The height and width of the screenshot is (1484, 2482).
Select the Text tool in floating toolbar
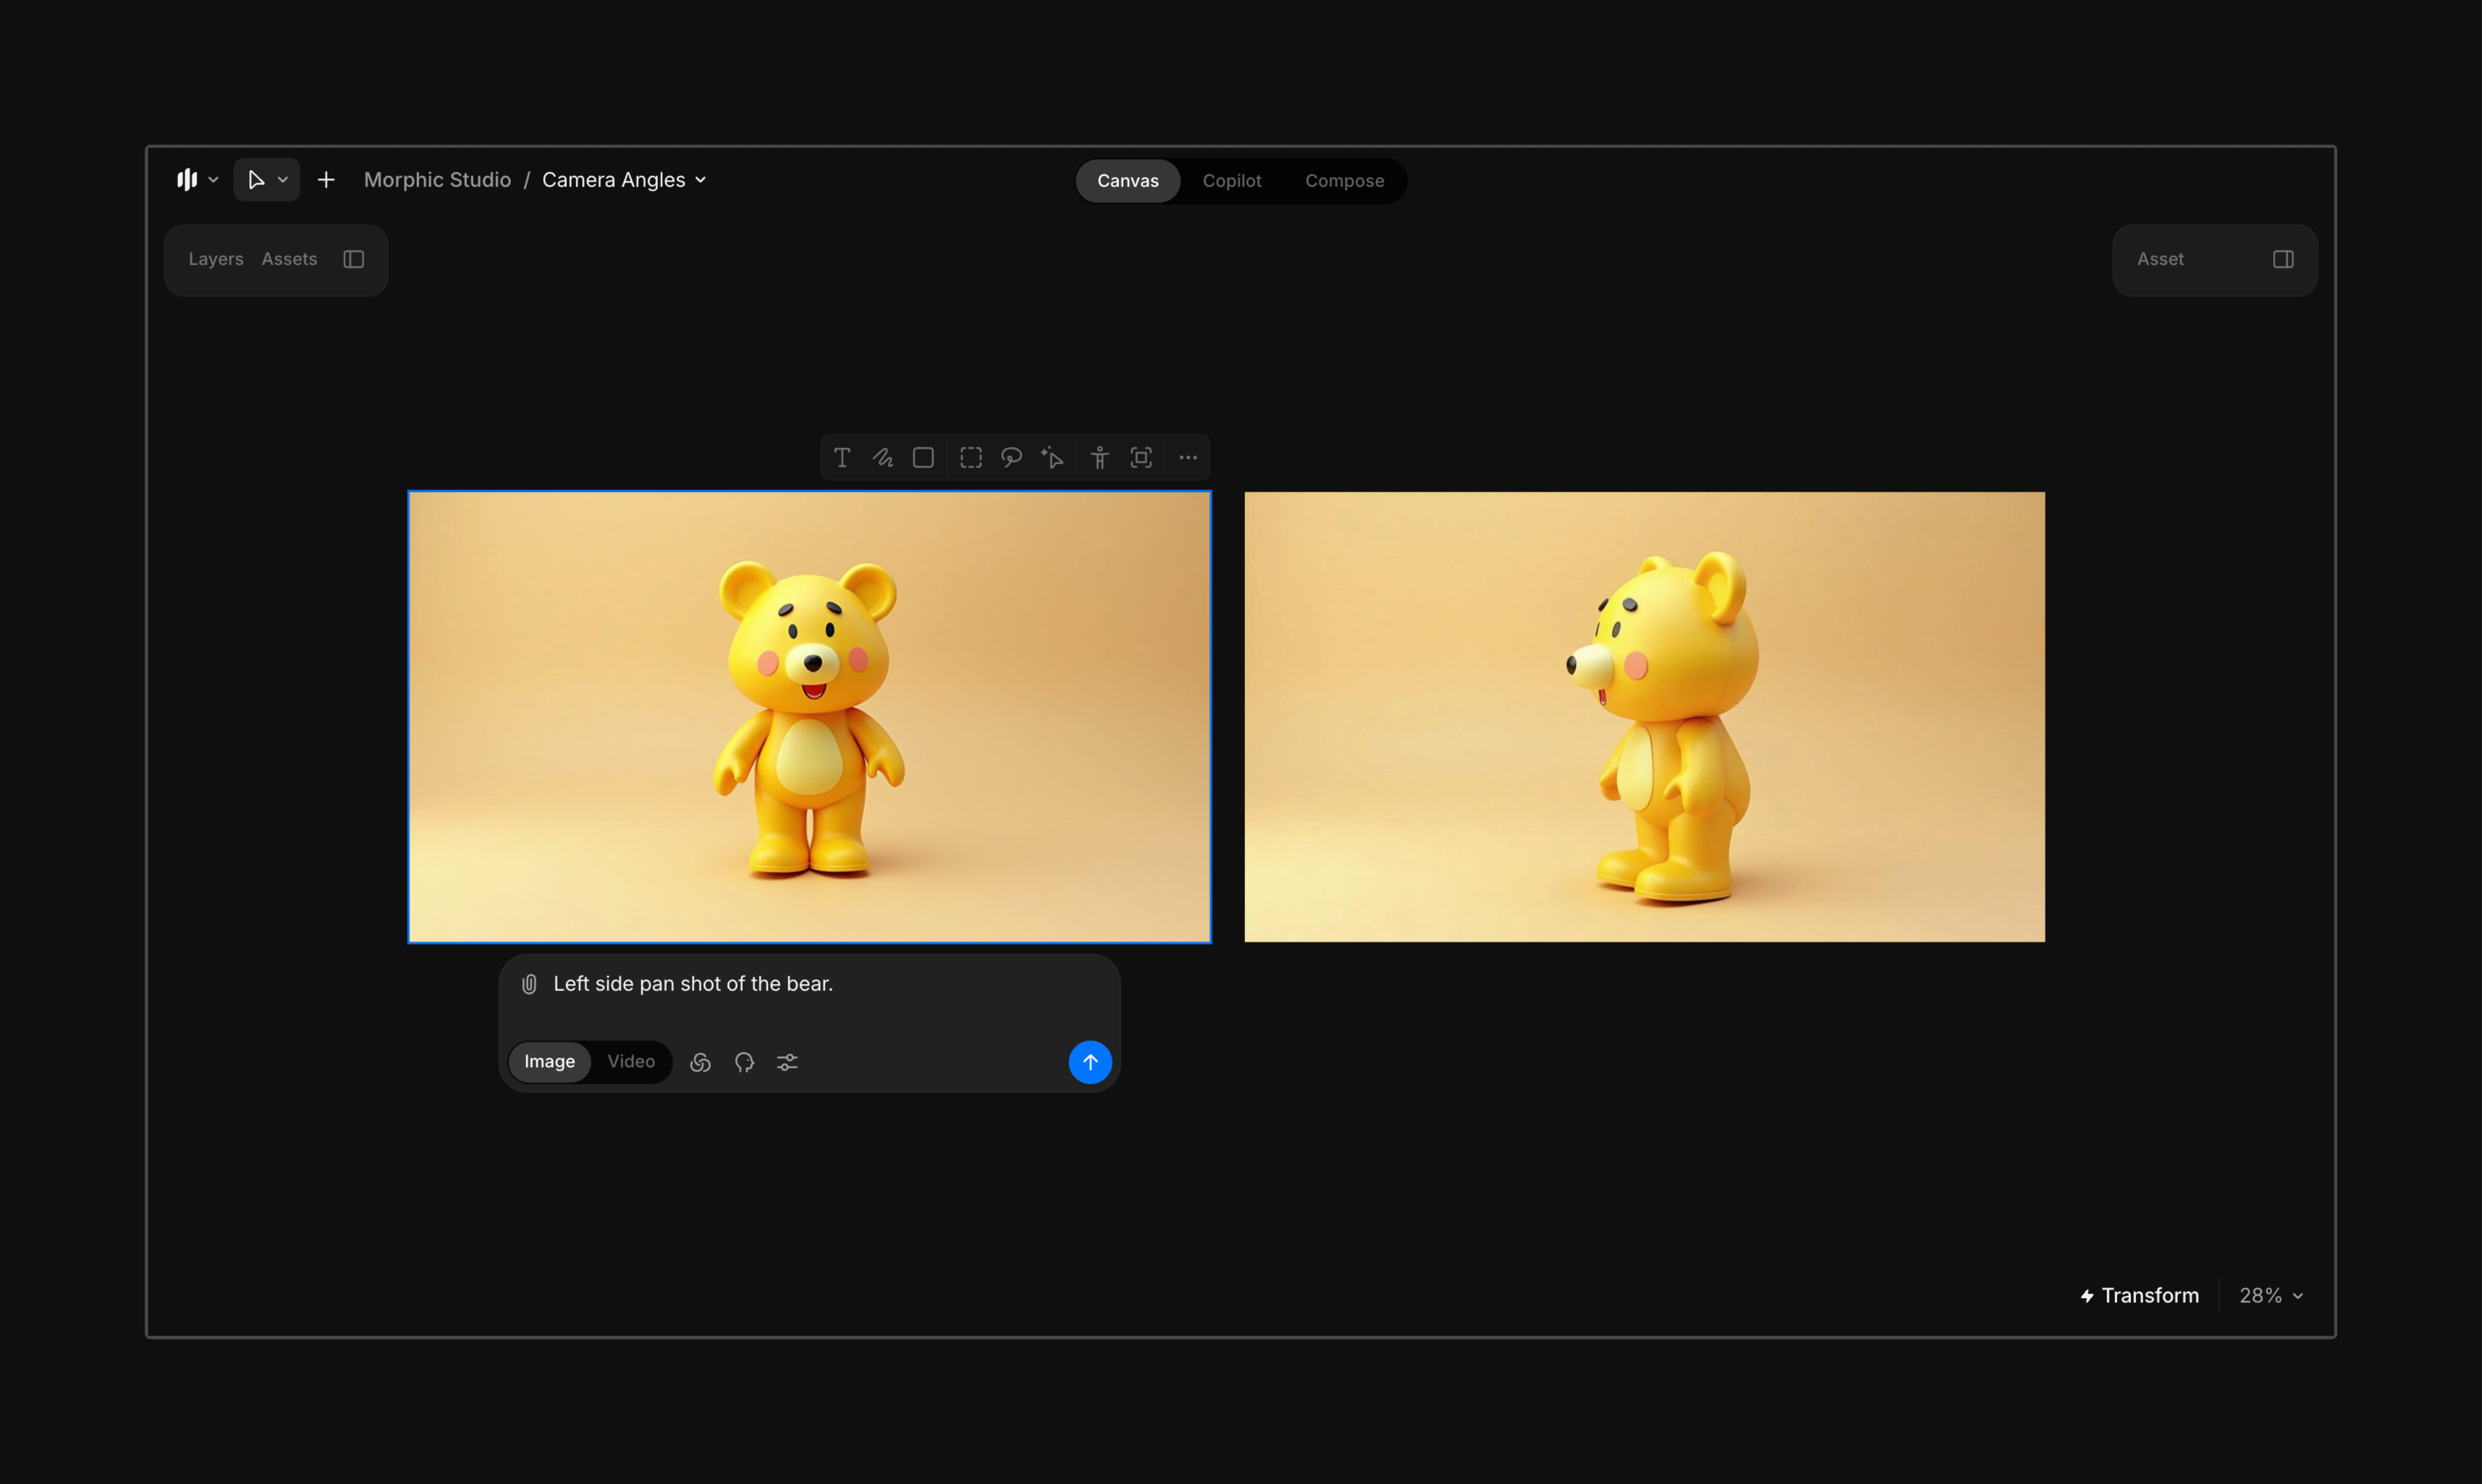pos(841,458)
